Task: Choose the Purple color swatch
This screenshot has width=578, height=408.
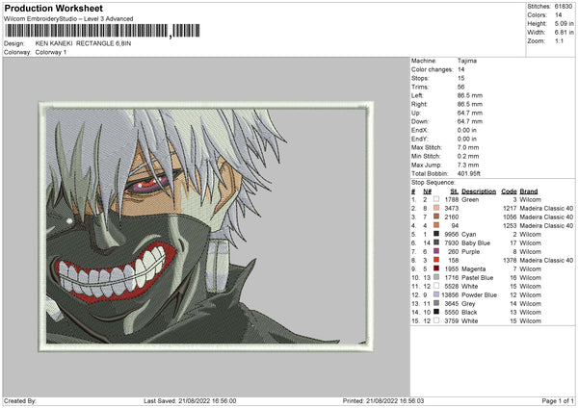Action: pos(436,251)
